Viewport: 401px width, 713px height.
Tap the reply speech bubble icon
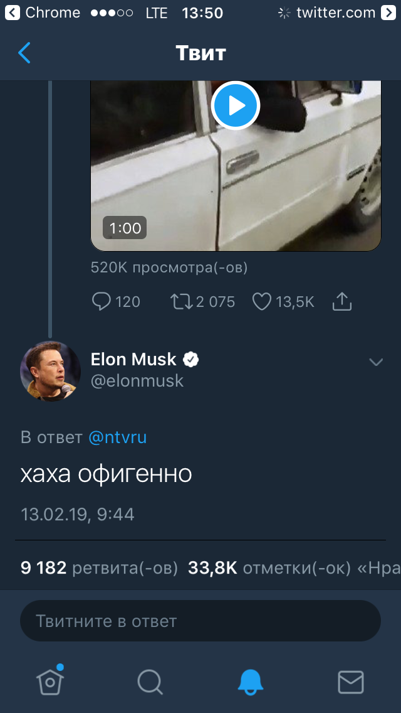click(102, 302)
